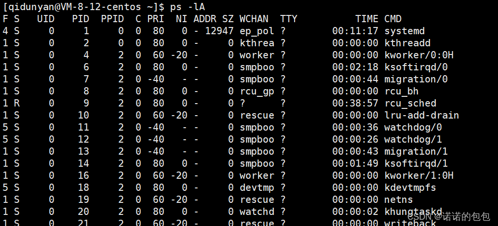
Task: Click the PRI column header
Action: (x=156, y=19)
